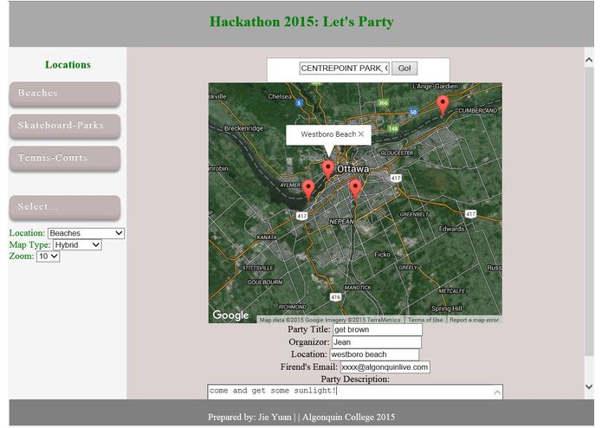Click the CENTREPOINT PARK search field
Viewport: 602px width, 428px height.
click(x=345, y=68)
